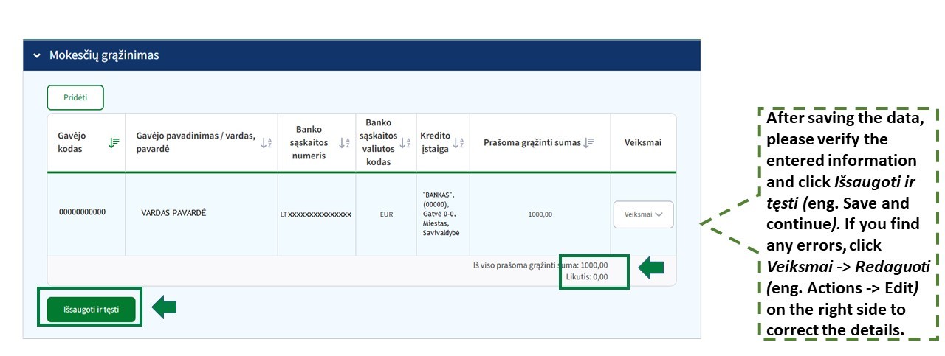Click sort icon beside Gavėjo pavadinimas column

267,143
